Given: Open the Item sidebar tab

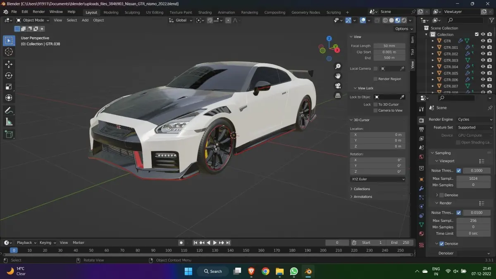Looking at the screenshot, I should click(412, 40).
